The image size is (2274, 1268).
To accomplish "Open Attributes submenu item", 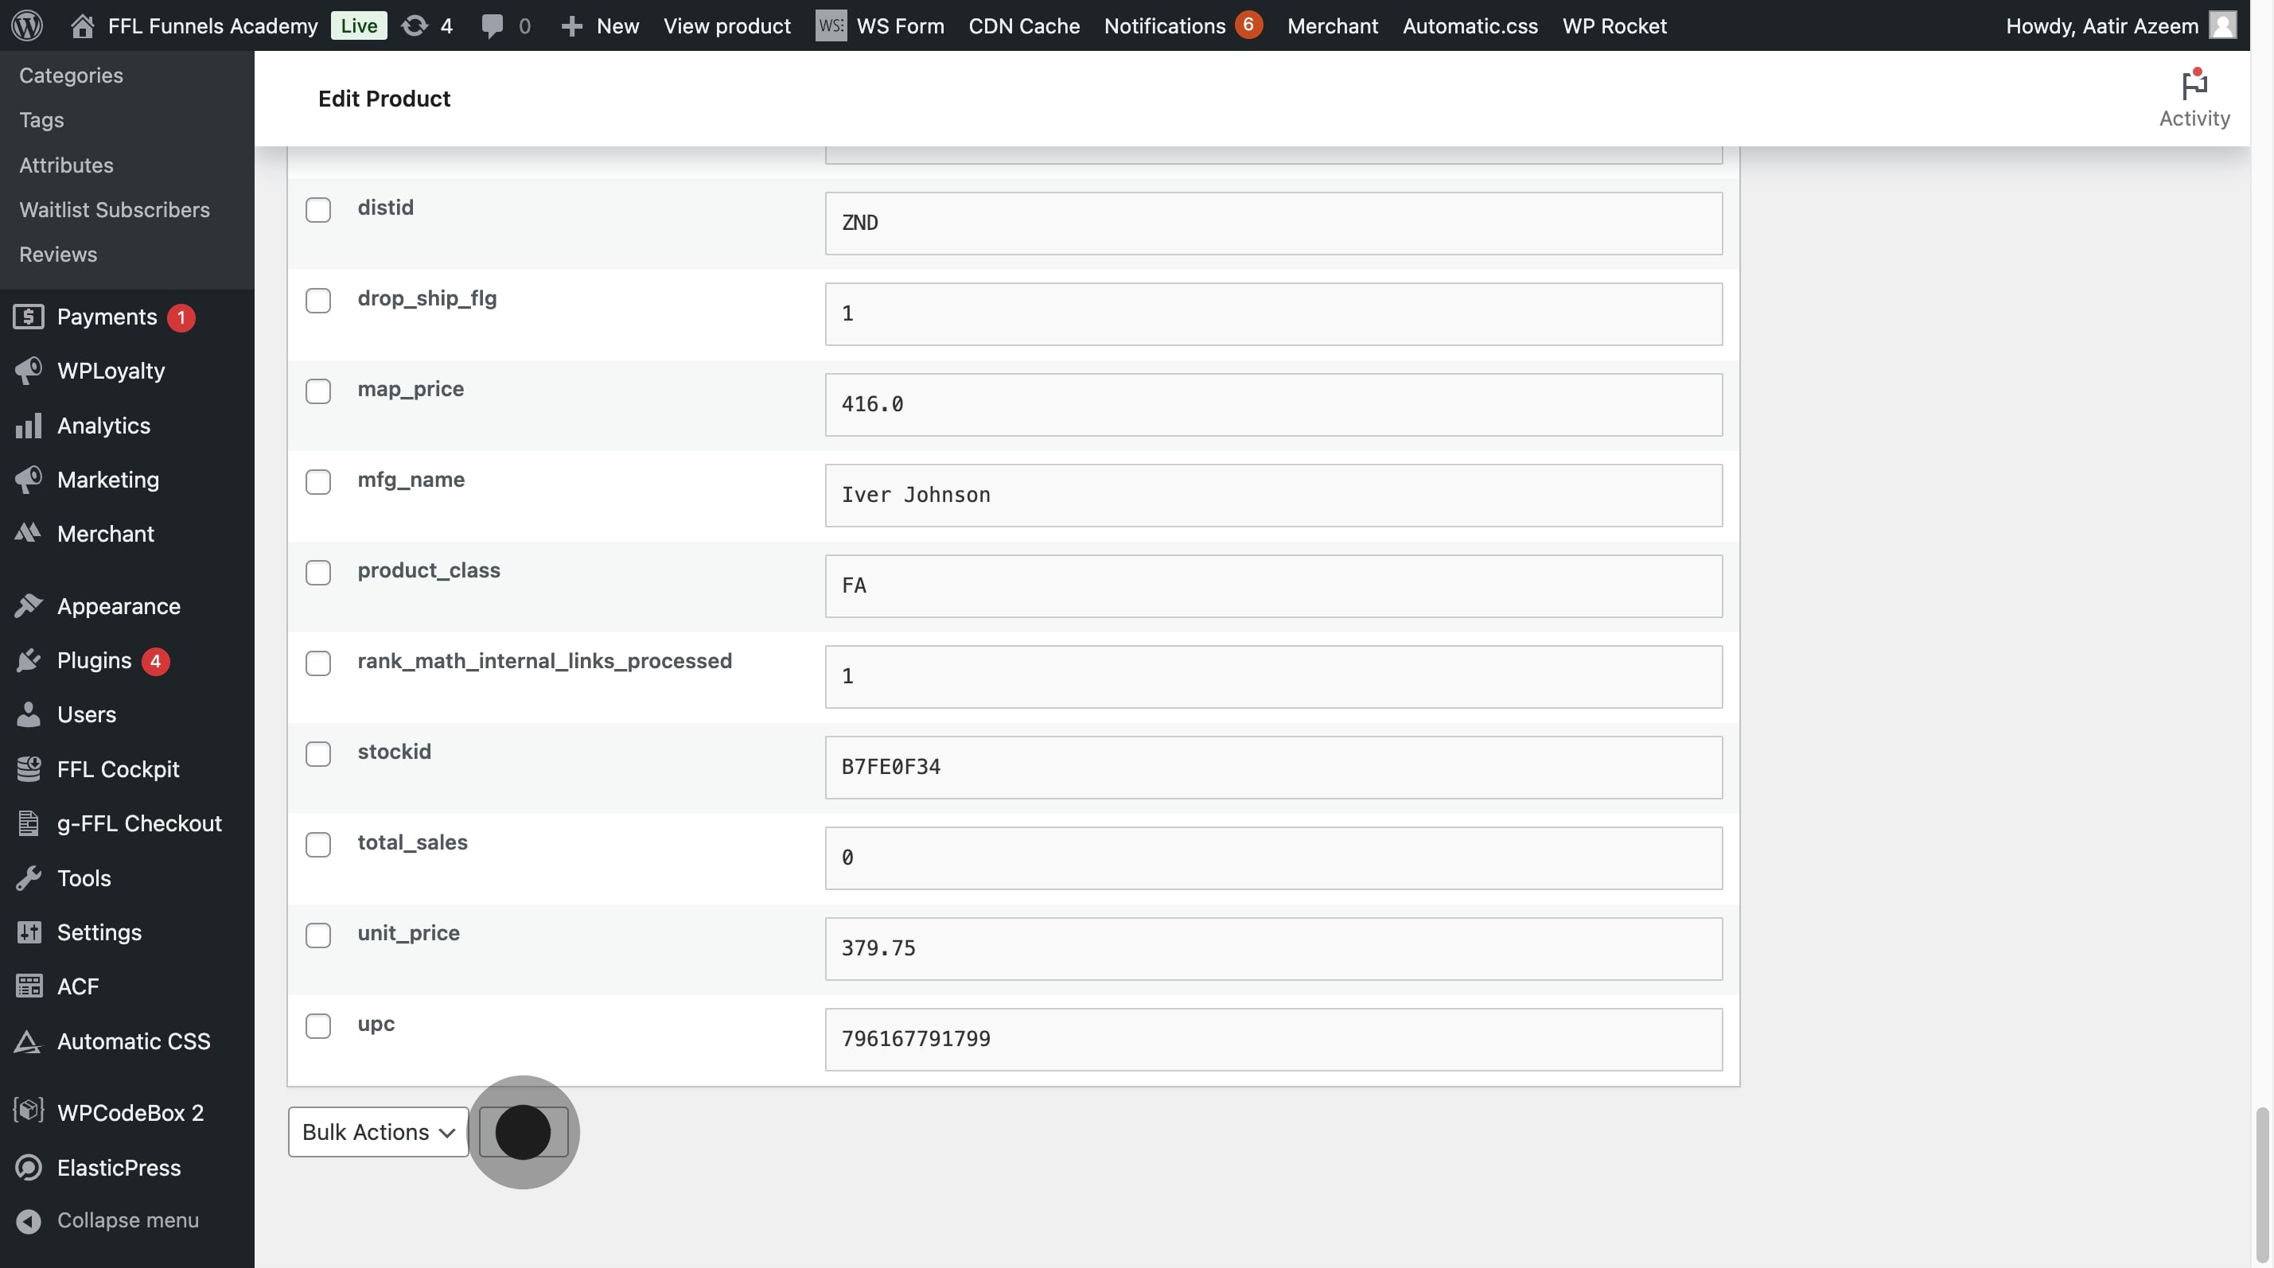I will (66, 165).
